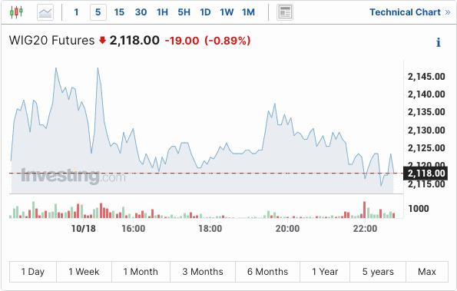Screen dimensions: 457x291
Task: Click the 1000 volume axis label
Action: 419,209
